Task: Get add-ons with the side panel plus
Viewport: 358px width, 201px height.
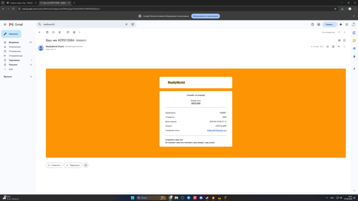Action: (x=354, y=69)
